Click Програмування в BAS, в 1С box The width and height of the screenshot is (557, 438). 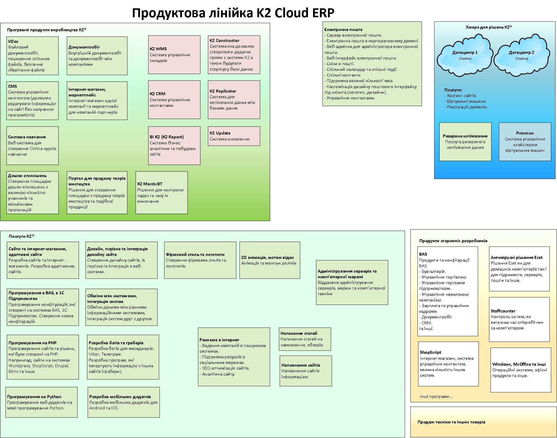[43, 307]
